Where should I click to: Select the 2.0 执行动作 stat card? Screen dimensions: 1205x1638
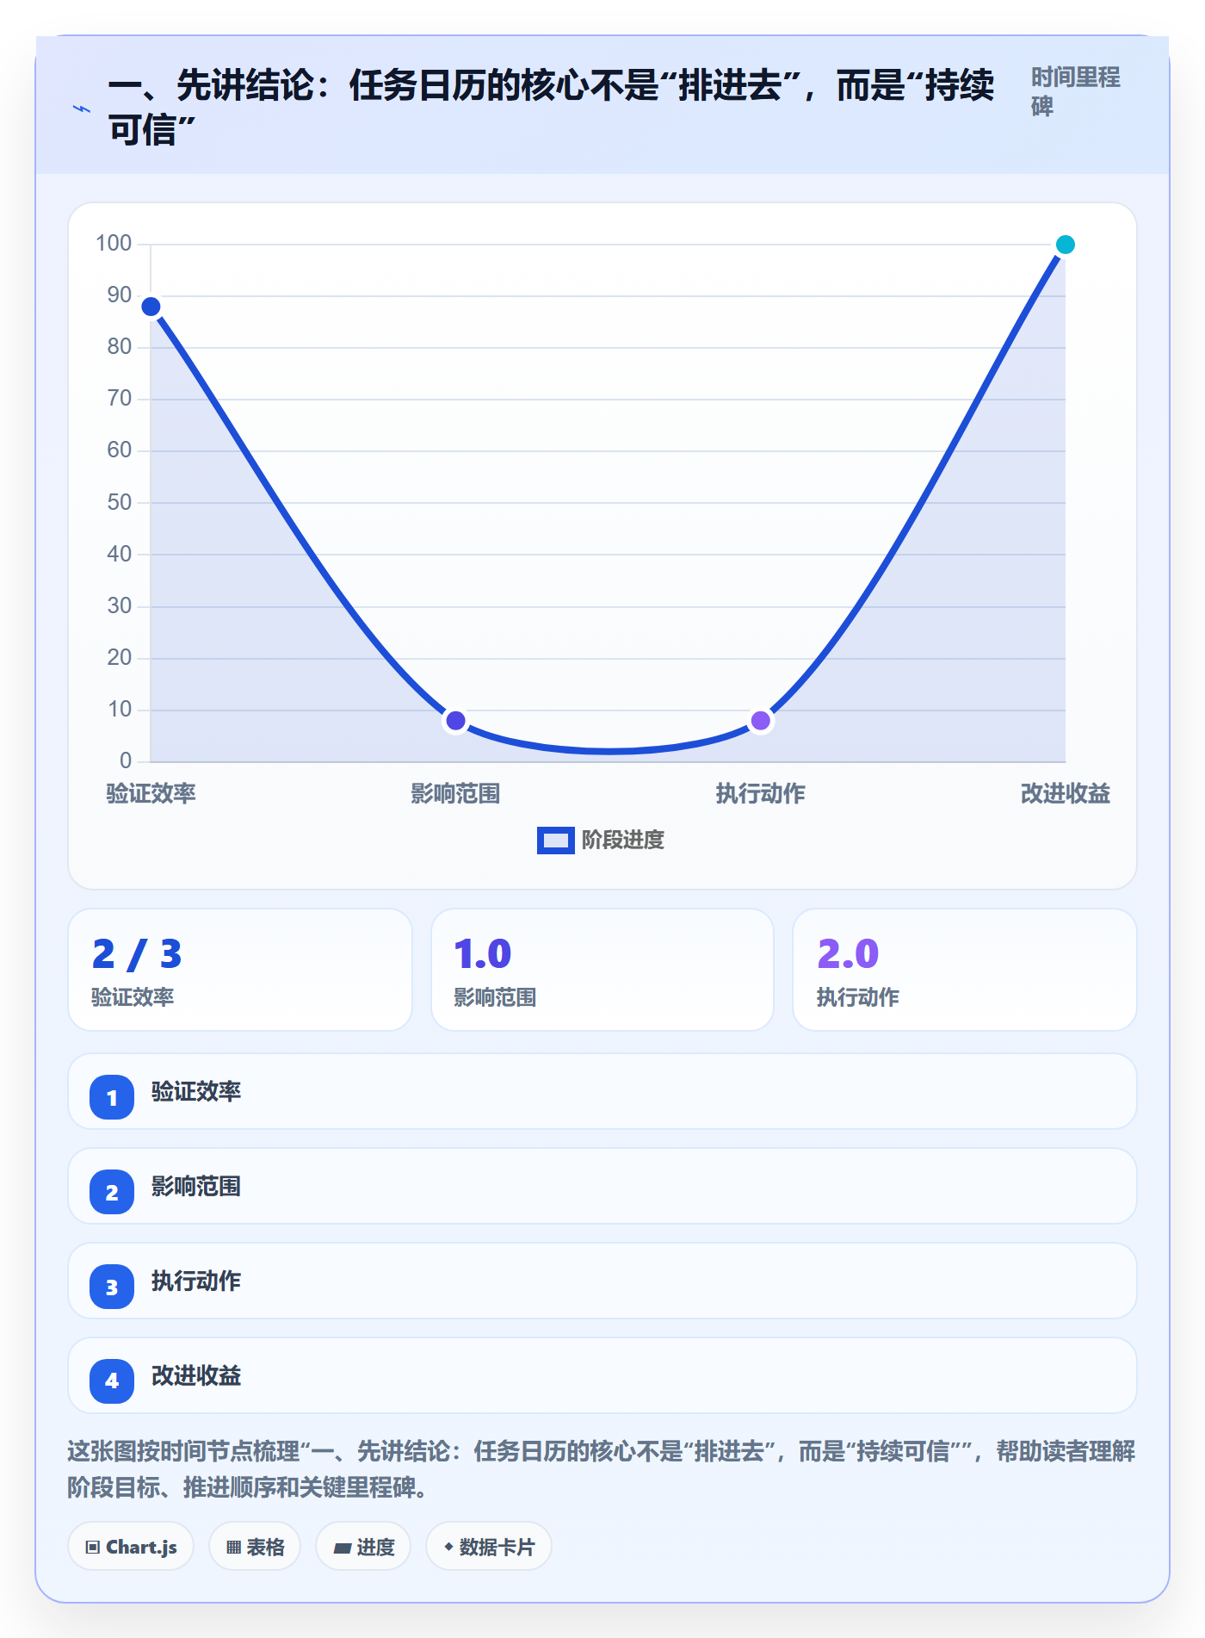965,970
